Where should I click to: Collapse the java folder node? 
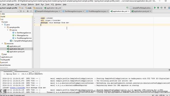(x=2, y=25)
